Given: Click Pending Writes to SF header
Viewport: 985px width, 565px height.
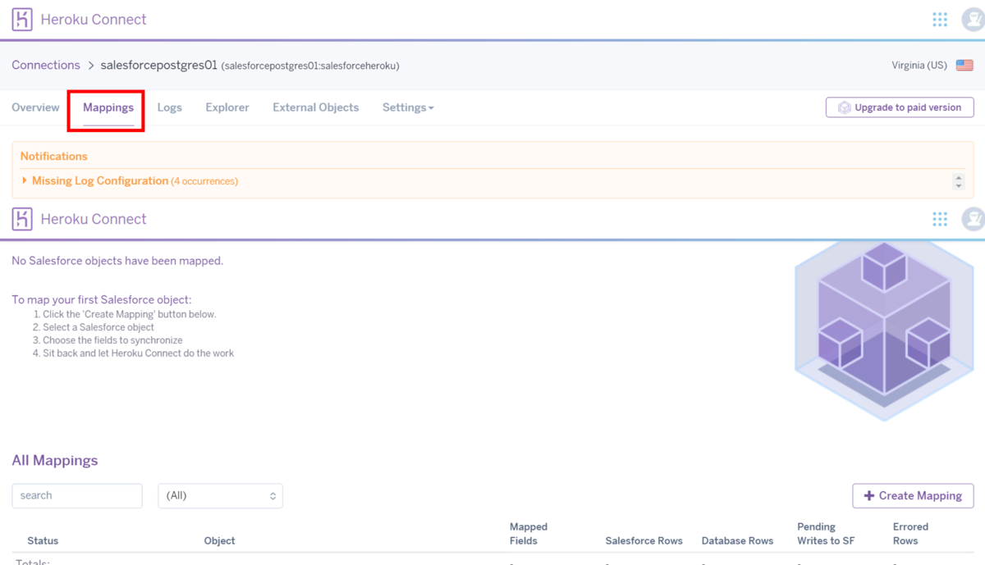Looking at the screenshot, I should pyautogui.click(x=826, y=534).
